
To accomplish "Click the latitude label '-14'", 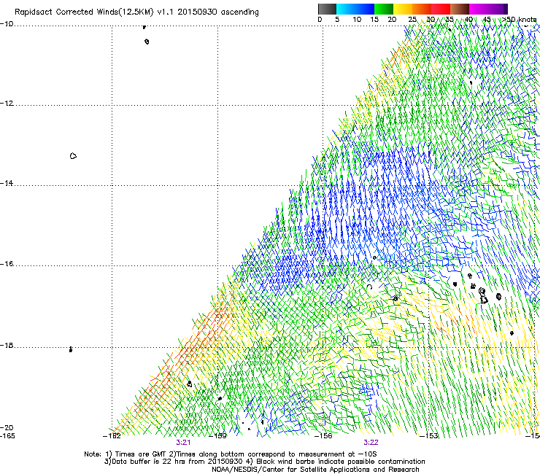I will point(7,183).
